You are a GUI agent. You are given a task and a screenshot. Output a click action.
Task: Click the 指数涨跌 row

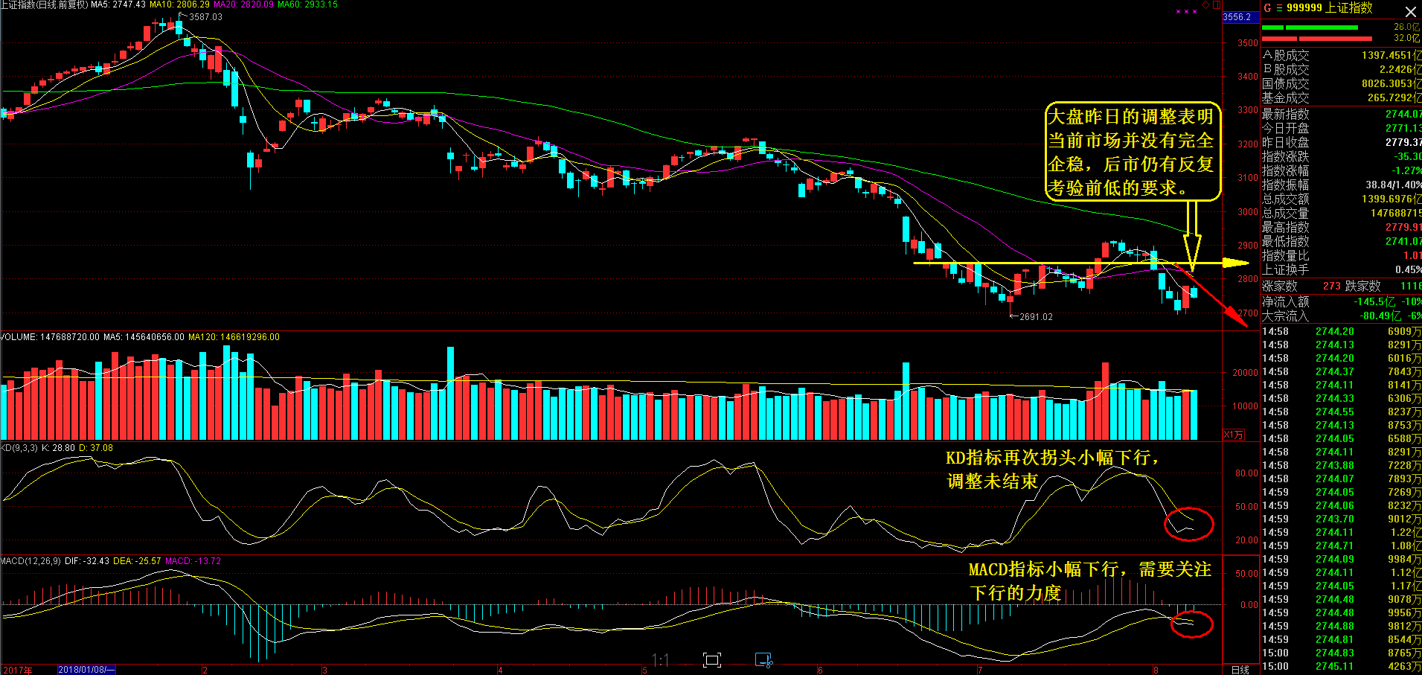coord(1341,157)
